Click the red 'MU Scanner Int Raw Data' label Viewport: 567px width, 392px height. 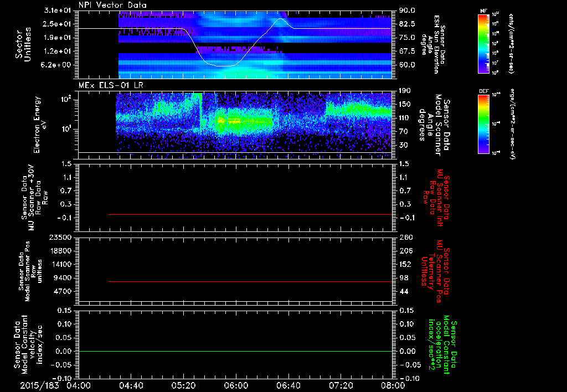click(x=436, y=198)
